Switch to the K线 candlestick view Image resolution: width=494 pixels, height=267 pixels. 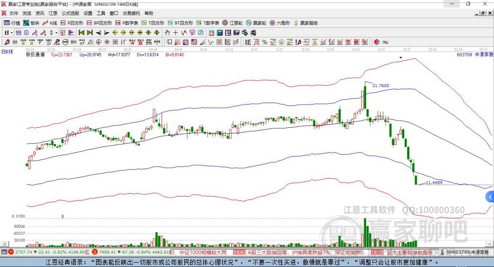tap(50, 23)
